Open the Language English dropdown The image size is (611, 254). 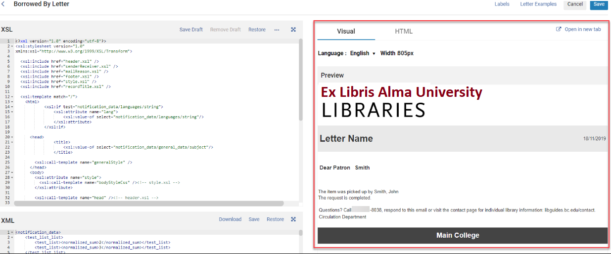(x=363, y=53)
